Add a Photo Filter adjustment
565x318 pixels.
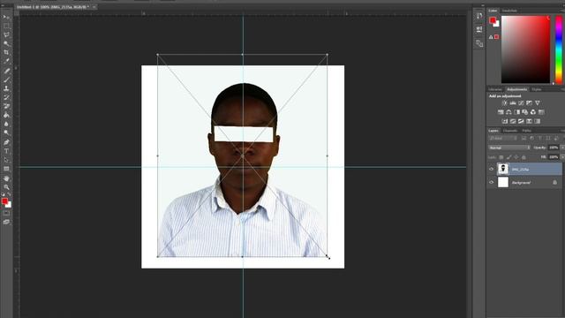click(x=525, y=112)
